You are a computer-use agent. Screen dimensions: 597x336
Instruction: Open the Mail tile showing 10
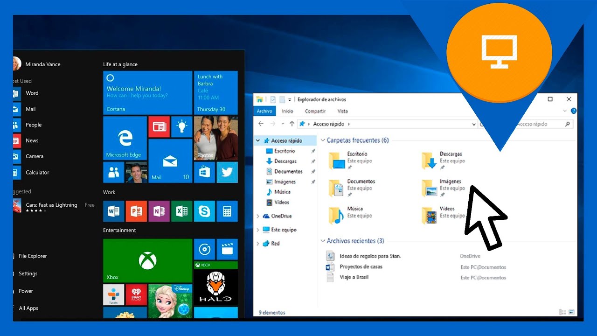pyautogui.click(x=170, y=161)
